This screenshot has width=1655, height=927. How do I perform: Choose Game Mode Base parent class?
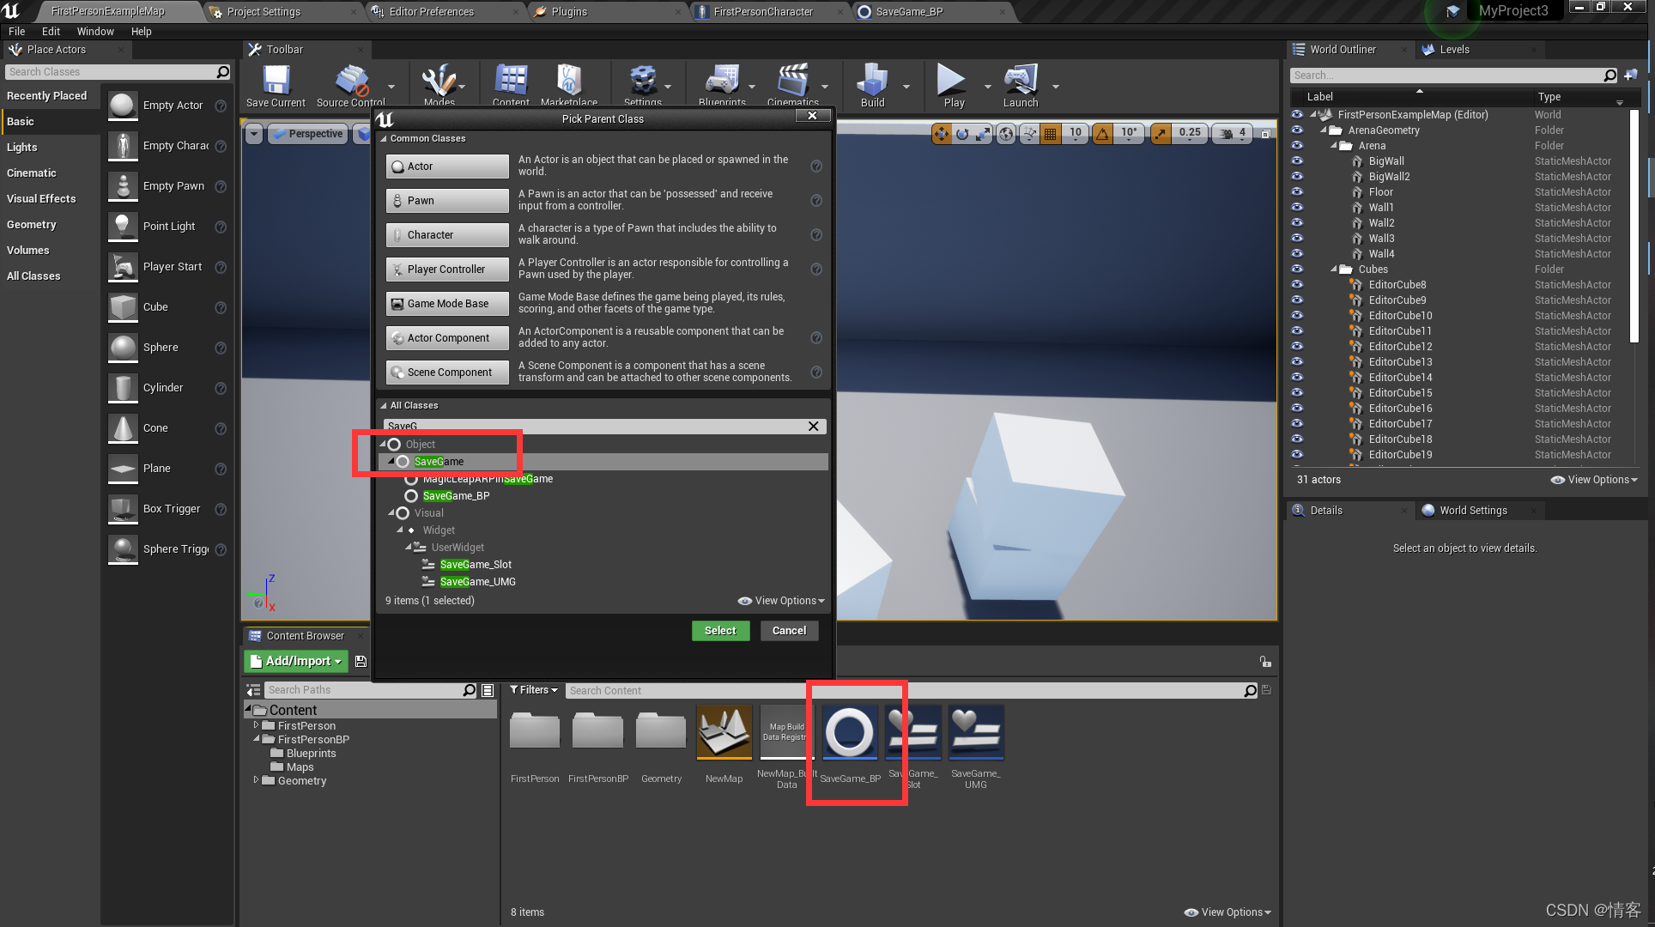446,304
